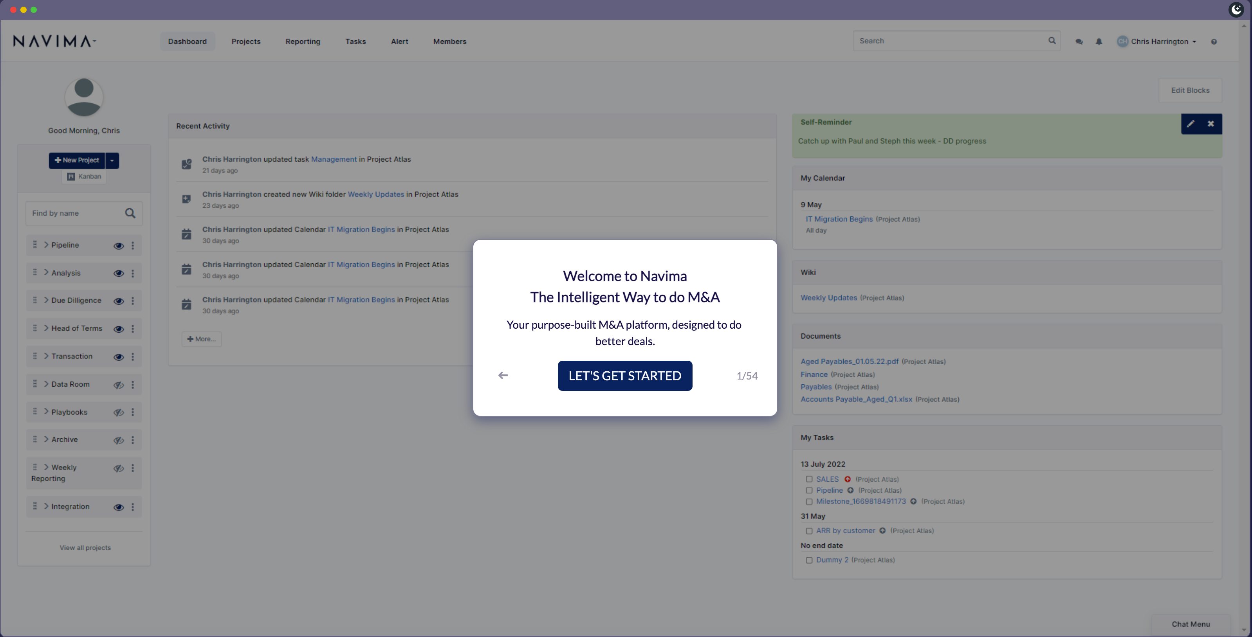The width and height of the screenshot is (1252, 637).
Task: Check the Dummy 2 task checkbox
Action: pos(809,560)
